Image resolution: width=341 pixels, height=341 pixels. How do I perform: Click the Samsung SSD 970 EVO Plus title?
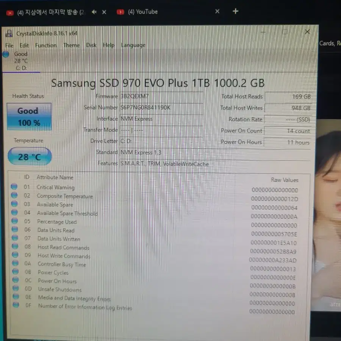tap(158, 83)
